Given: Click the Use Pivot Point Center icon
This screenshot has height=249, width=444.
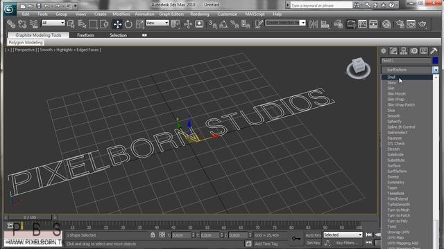Looking at the screenshot, I should click(176, 24).
